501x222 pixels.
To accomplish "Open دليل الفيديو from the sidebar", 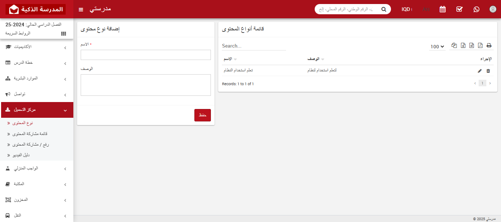I will pyautogui.click(x=20, y=155).
